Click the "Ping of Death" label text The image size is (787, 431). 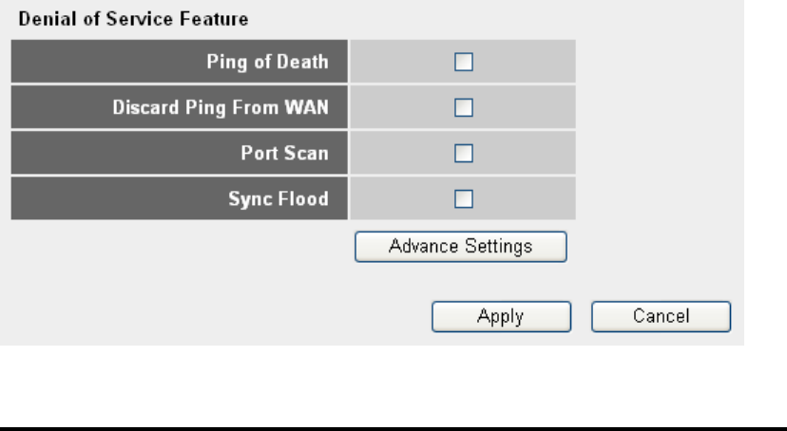click(267, 63)
